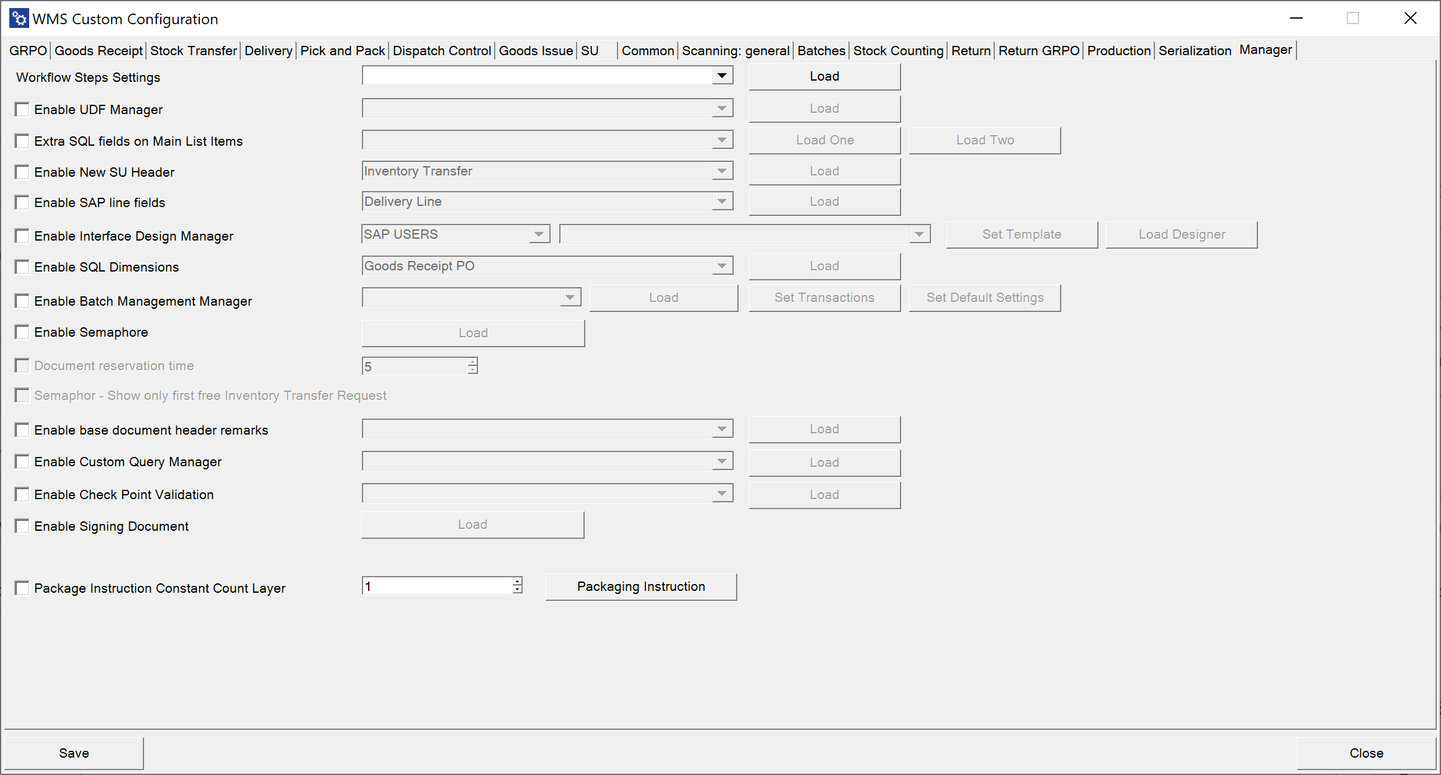This screenshot has width=1441, height=775.
Task: Click the Count Layer number field
Action: [437, 586]
